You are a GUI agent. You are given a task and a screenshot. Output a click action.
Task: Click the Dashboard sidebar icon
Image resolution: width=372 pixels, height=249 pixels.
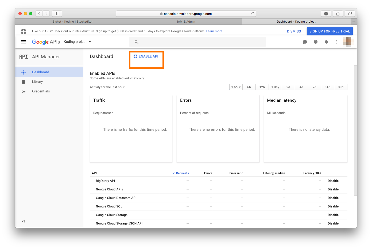24,72
